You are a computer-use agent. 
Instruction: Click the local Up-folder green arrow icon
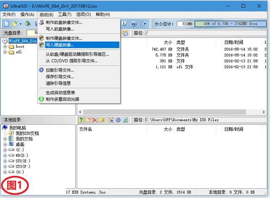point(81,120)
